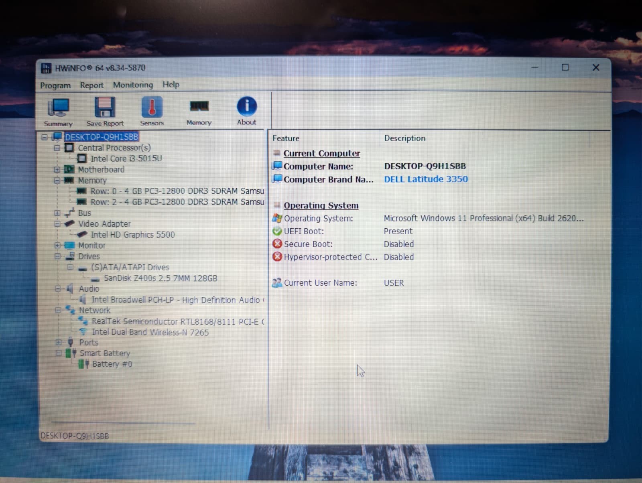Click the DESKTOP-Q9H1SBB computer name value

point(425,166)
